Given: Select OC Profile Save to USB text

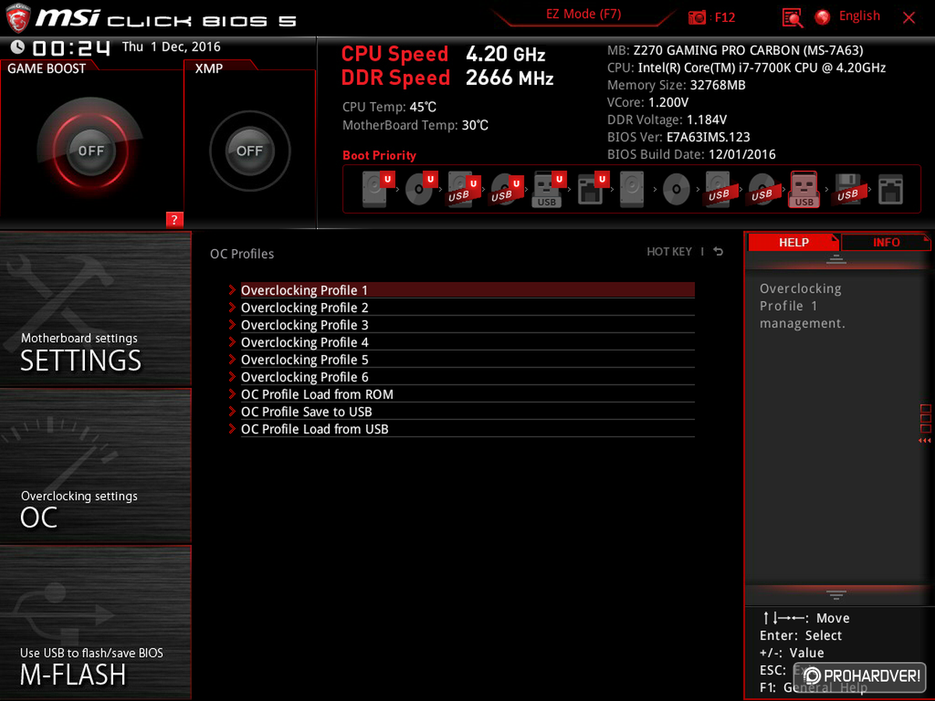Looking at the screenshot, I should (306, 411).
